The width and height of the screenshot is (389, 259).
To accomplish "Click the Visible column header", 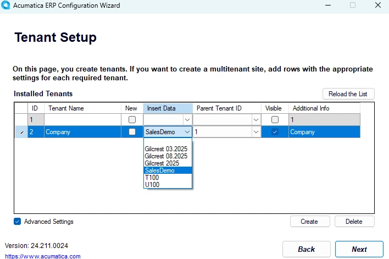I will point(275,108).
